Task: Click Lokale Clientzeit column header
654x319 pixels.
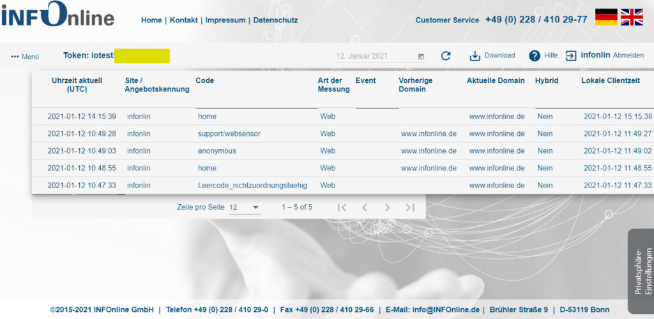Action: 611,81
